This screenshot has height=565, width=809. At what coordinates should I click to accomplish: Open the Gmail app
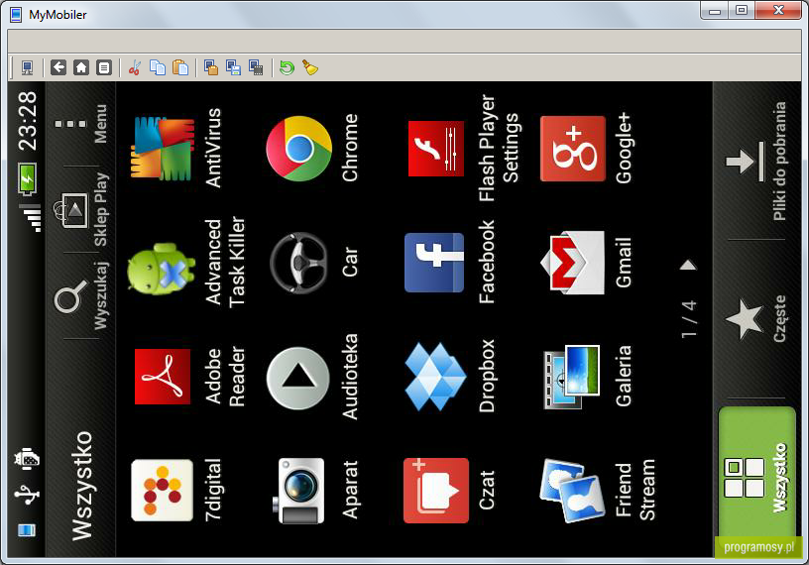pyautogui.click(x=572, y=262)
